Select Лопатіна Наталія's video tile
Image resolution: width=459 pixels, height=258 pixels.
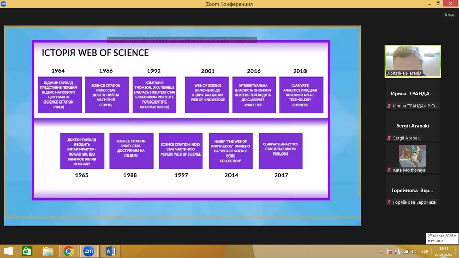pyautogui.click(x=412, y=61)
